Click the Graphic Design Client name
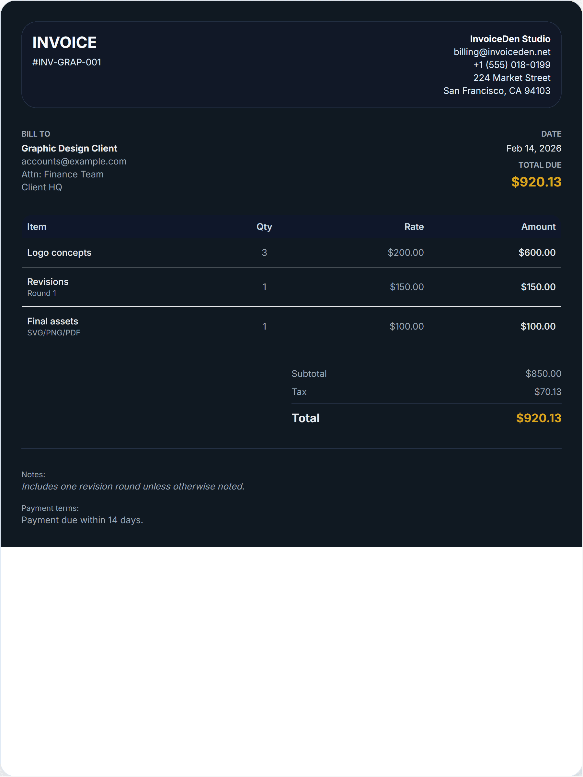 (x=69, y=148)
